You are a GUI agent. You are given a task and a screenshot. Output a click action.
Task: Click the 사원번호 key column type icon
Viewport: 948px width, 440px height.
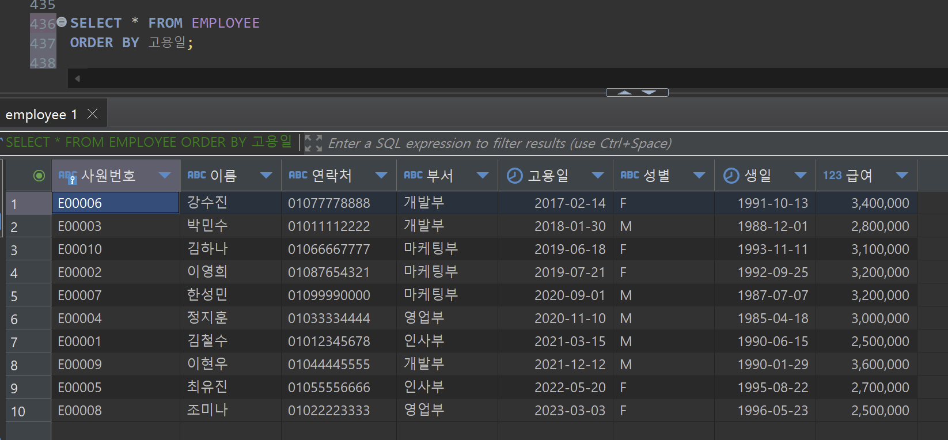(x=67, y=176)
